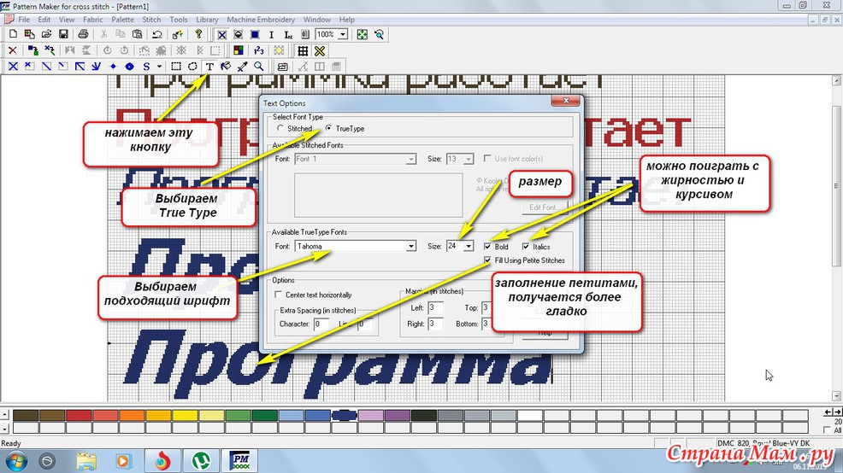Pick the dark green palette swatch

[264, 415]
